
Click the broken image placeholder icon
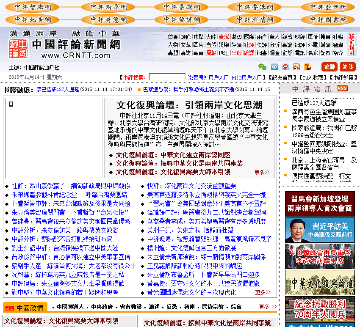point(11,104)
